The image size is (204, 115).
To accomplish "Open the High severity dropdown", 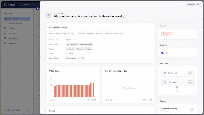I will (167, 34).
